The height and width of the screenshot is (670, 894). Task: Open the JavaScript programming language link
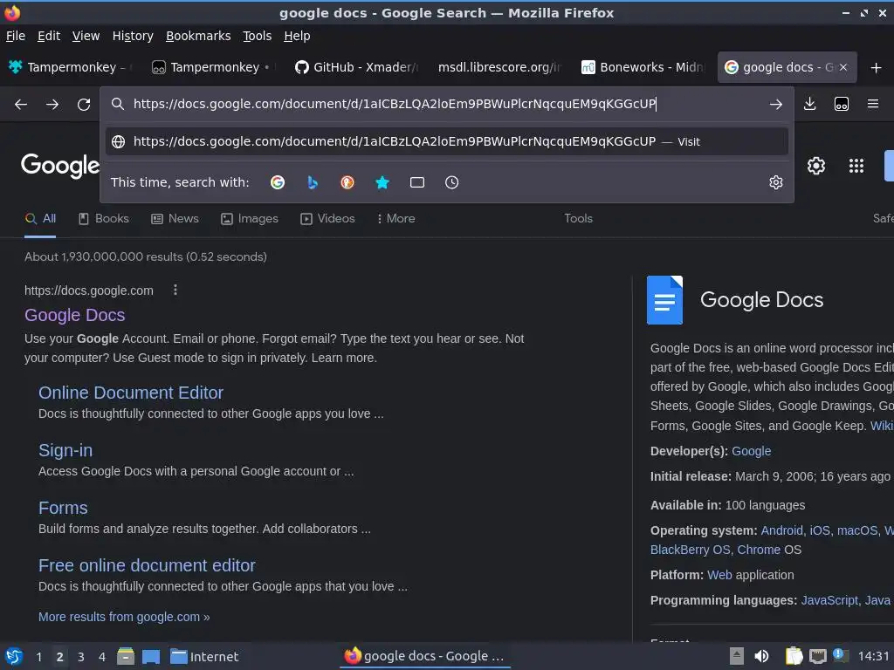tap(829, 600)
